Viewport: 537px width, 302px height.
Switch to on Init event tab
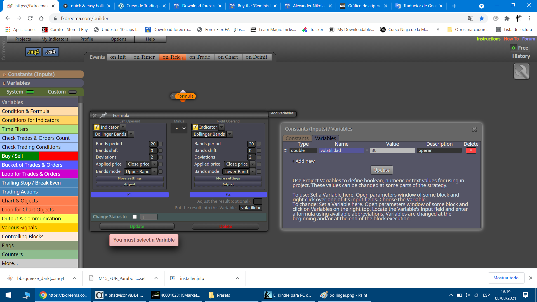click(x=118, y=57)
